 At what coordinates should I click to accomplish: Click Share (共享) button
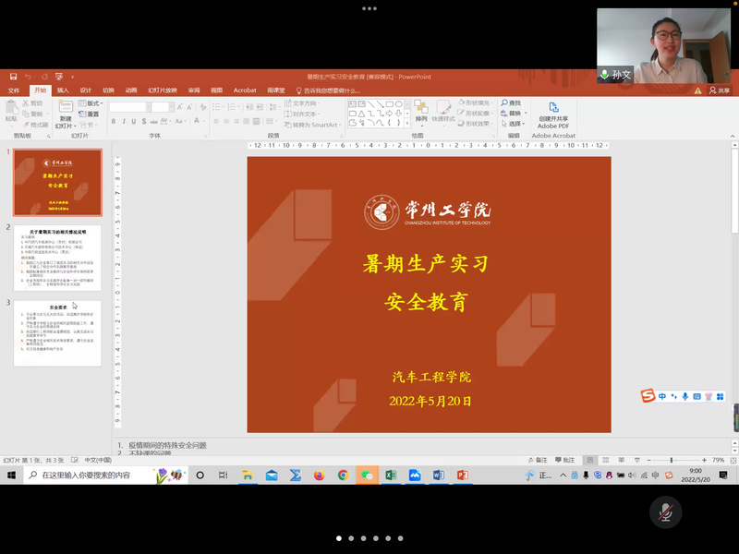coord(720,90)
